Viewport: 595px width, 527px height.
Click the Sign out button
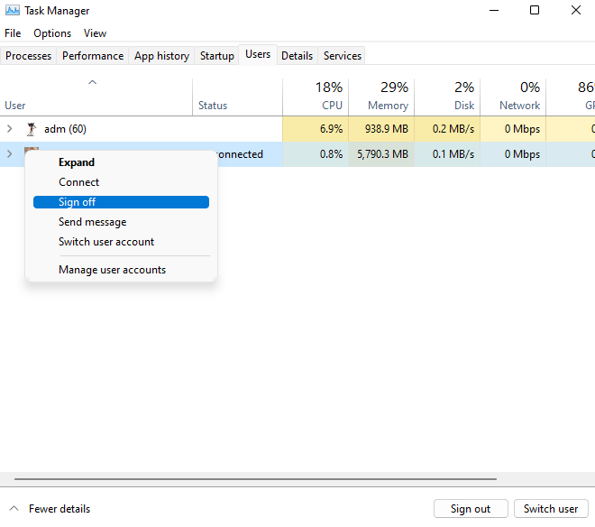click(x=471, y=508)
